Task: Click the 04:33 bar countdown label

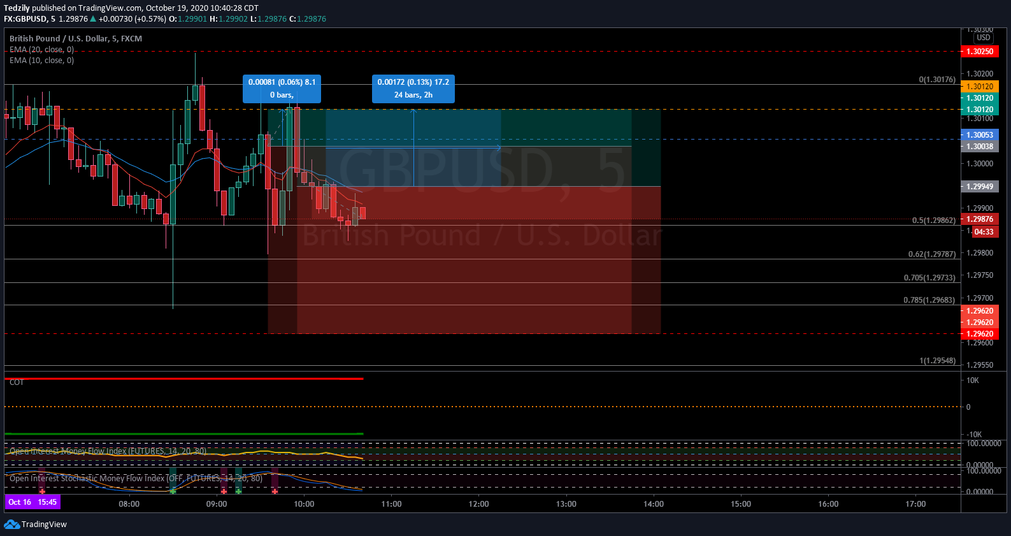Action: pyautogui.click(x=984, y=232)
